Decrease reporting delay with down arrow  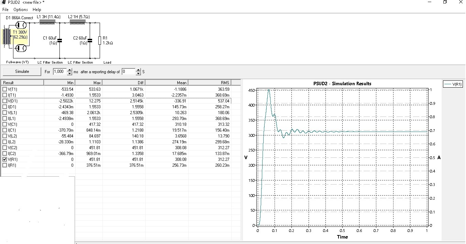(x=138, y=73)
